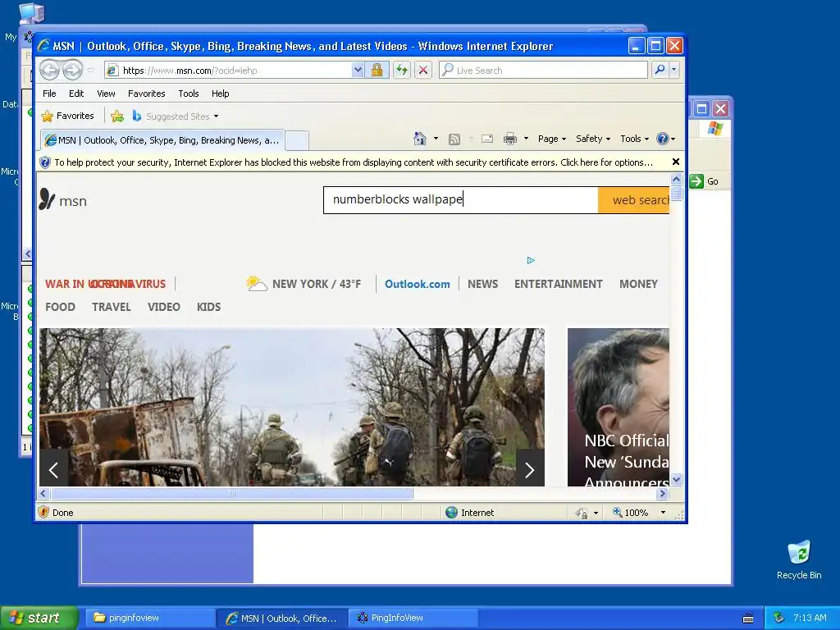Open the Outlook.com link
The image size is (840, 630).
pos(418,285)
